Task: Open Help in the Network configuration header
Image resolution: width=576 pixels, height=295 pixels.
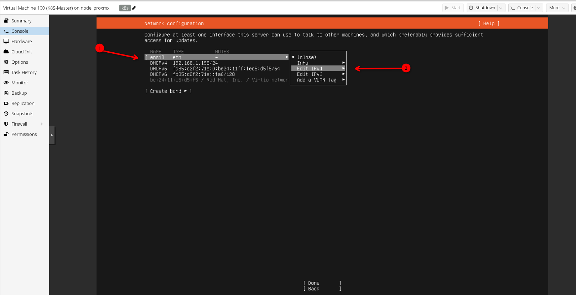Action: [489, 23]
